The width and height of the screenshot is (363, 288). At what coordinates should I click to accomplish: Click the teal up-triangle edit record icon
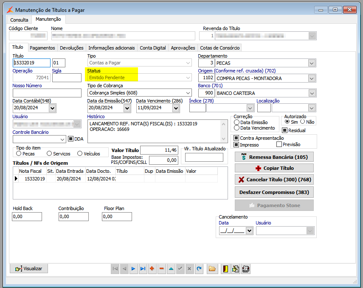pyautogui.click(x=171, y=269)
